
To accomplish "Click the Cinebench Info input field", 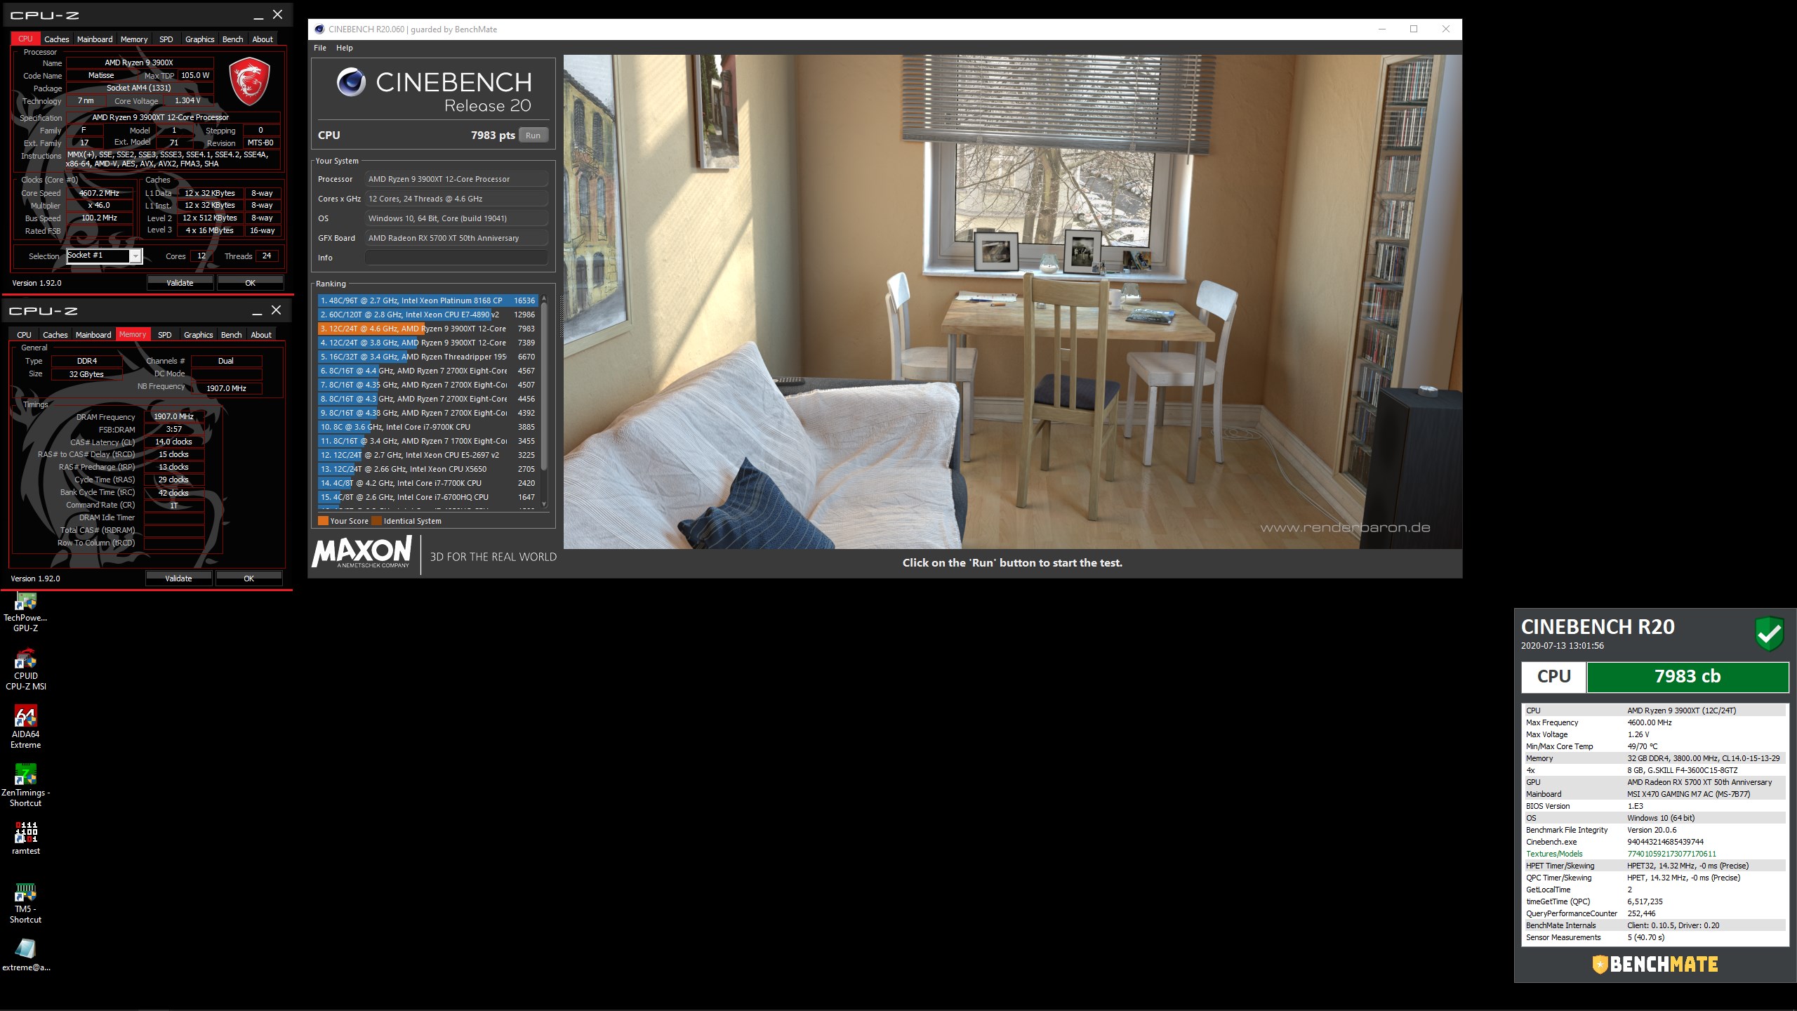I will pos(456,258).
